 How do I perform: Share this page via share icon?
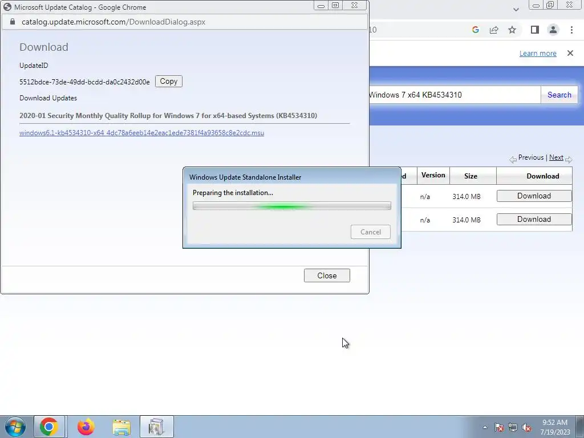click(x=494, y=30)
